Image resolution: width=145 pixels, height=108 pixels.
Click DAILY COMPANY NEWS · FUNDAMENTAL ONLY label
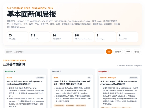coord(30,8)
